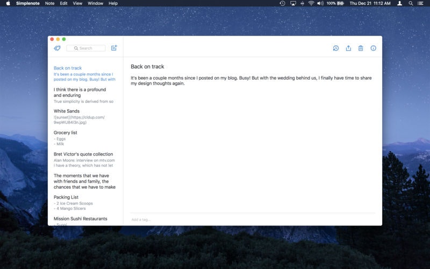Click the date and time display
The image size is (430, 269).
tap(370, 3)
